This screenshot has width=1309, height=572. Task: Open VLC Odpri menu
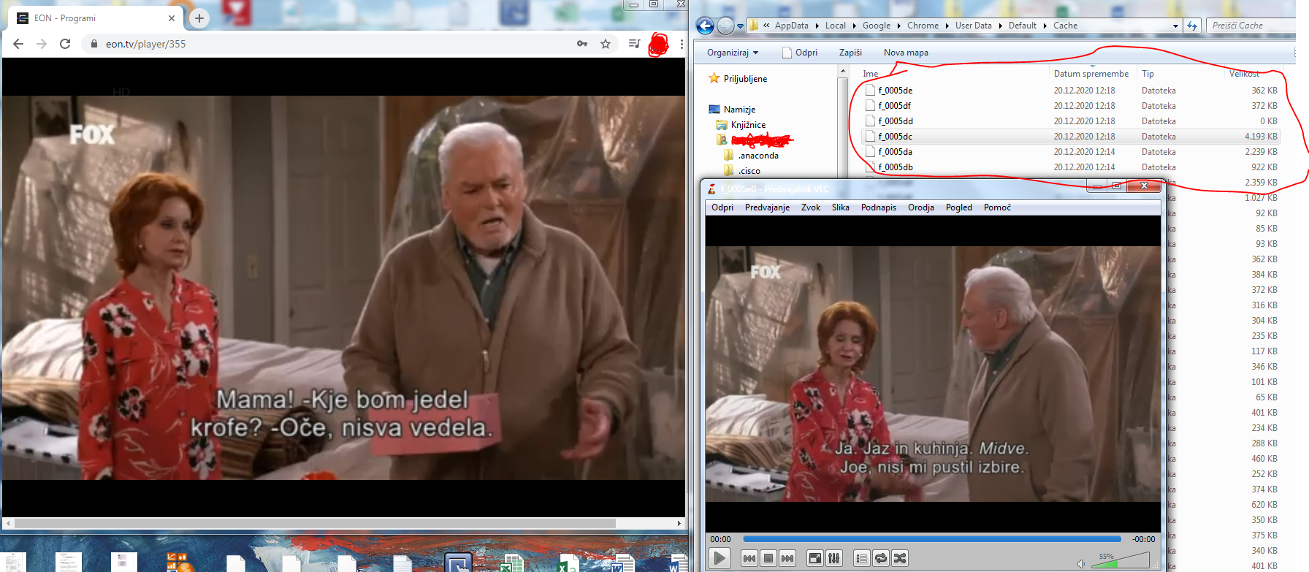click(722, 207)
